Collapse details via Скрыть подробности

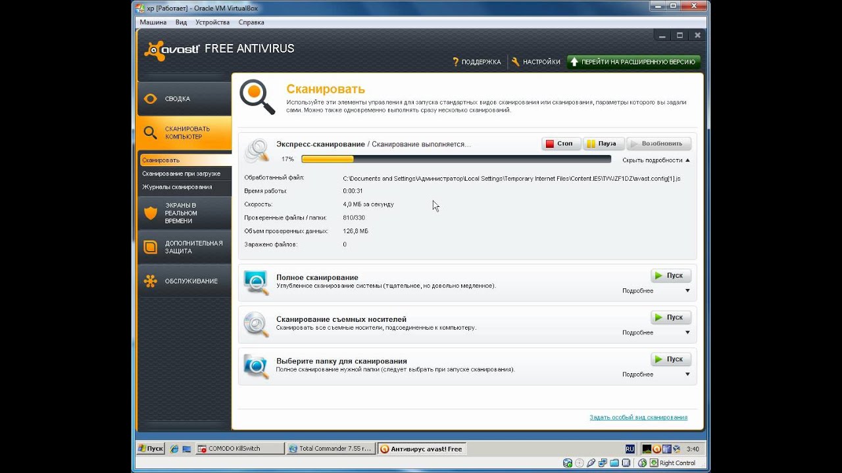pos(656,160)
